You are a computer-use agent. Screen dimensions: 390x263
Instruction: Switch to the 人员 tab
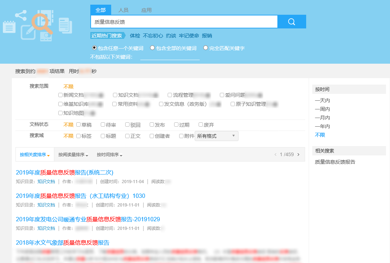pyautogui.click(x=123, y=10)
